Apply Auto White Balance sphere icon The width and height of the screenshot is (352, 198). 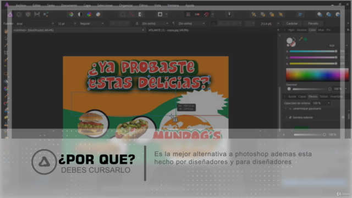pyautogui.click(x=98, y=14)
